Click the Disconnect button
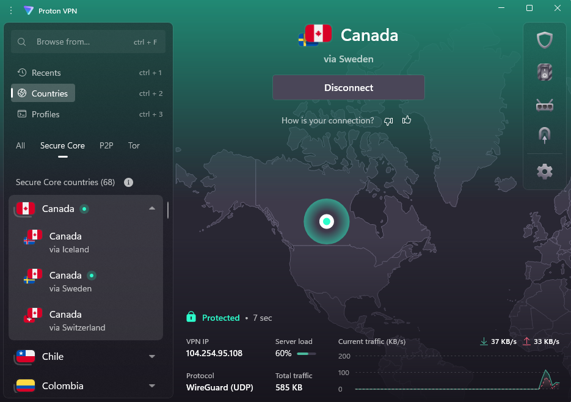This screenshot has height=402, width=571. [349, 87]
